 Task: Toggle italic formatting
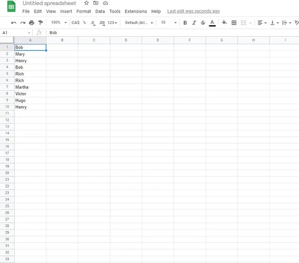[x=194, y=23]
